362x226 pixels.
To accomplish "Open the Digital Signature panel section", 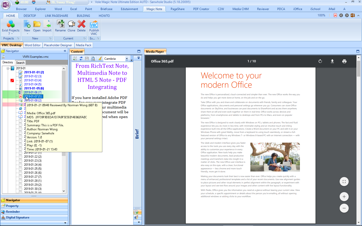I will coord(34,217).
